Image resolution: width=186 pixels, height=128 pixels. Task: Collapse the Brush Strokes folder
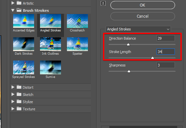pyautogui.click(x=13, y=10)
